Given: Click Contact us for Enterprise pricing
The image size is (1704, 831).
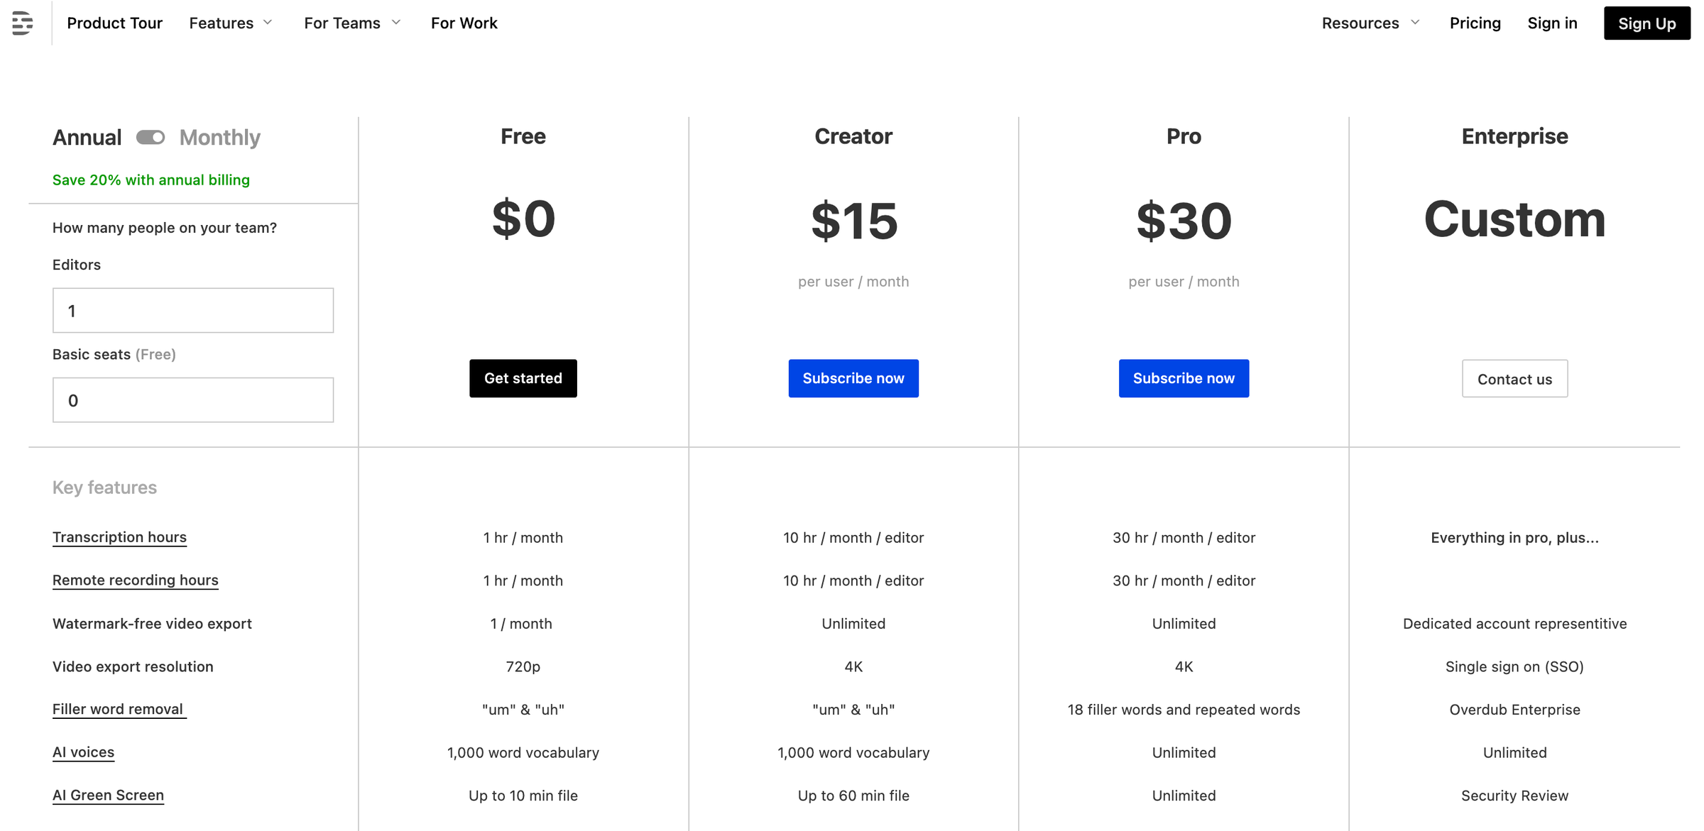Looking at the screenshot, I should click(1514, 378).
